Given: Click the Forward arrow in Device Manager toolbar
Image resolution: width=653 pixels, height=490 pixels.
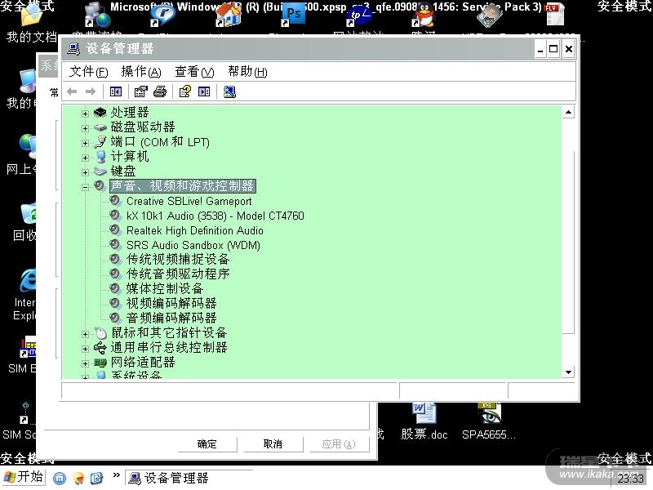Looking at the screenshot, I should (91, 91).
